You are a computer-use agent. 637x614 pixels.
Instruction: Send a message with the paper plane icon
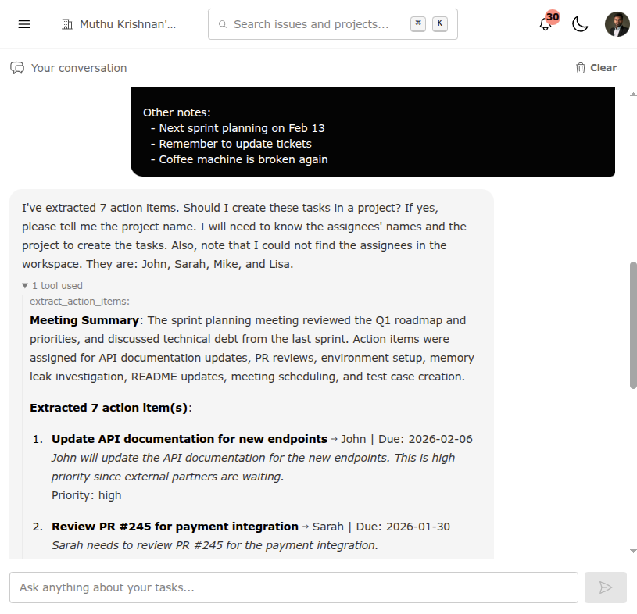tap(605, 587)
